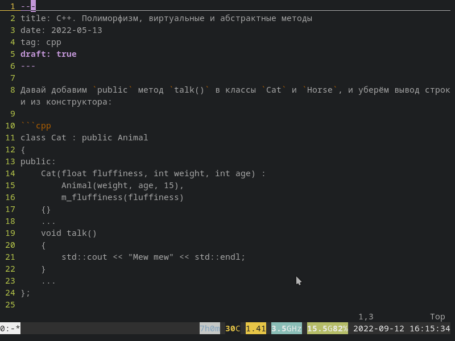
Task: Select the date value 2022-05-13
Action: tap(77, 30)
